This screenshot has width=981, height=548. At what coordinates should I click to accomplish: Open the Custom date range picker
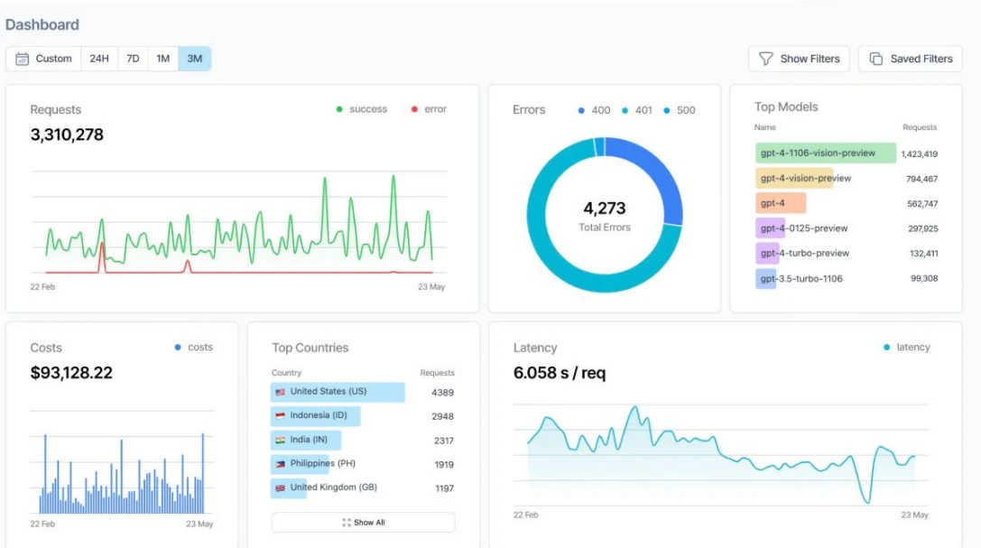tap(43, 59)
